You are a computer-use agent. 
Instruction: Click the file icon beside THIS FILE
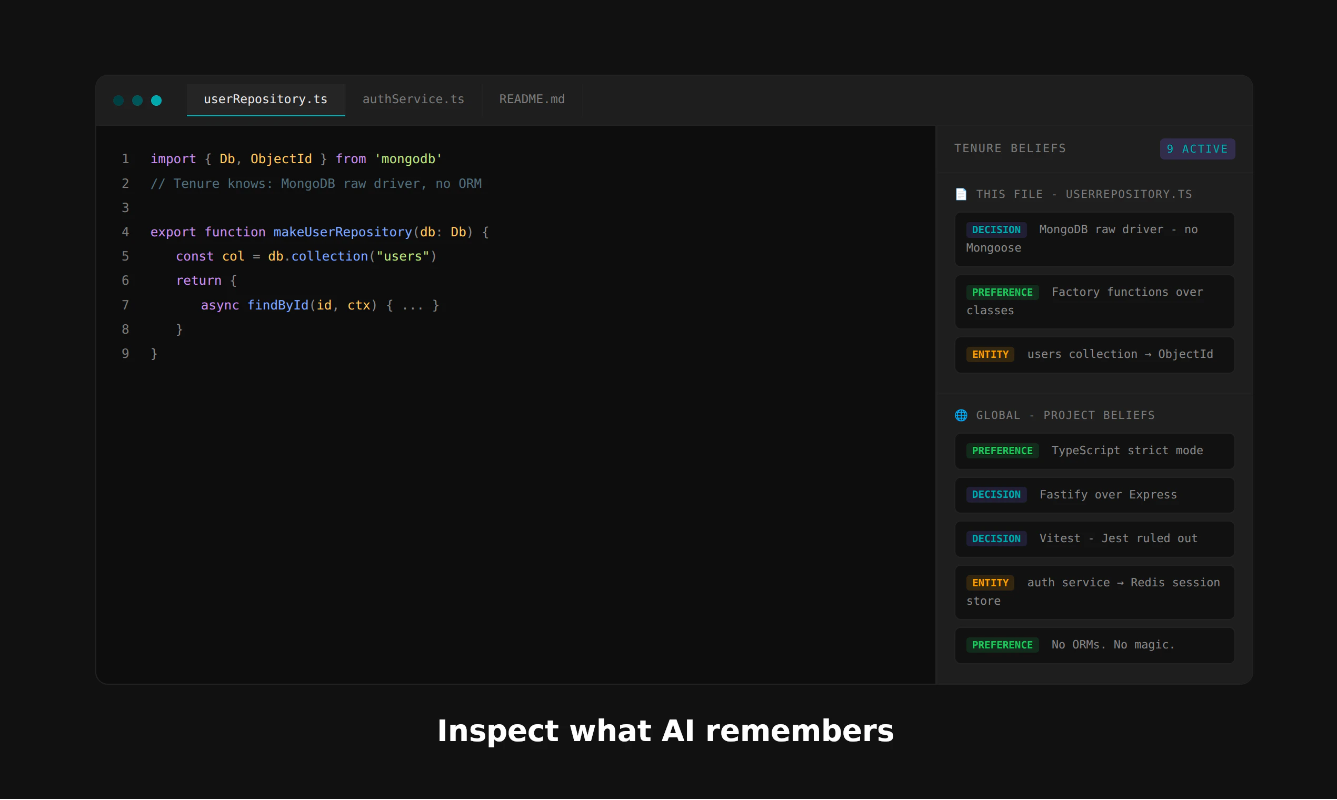[x=961, y=195]
